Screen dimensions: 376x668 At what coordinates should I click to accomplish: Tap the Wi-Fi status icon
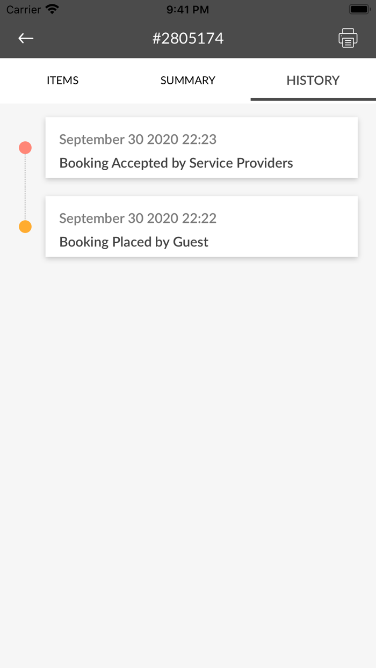[x=52, y=9]
